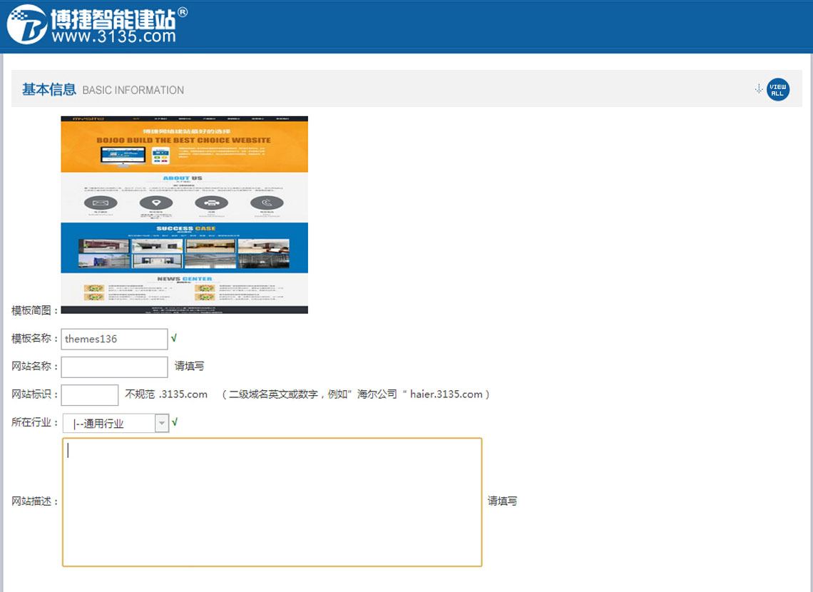813x592 pixels.
Task: Click the haier.3135.com example text
Action: click(446, 394)
